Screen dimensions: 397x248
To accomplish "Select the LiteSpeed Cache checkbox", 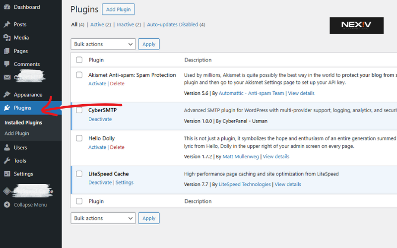I will click(x=79, y=174).
